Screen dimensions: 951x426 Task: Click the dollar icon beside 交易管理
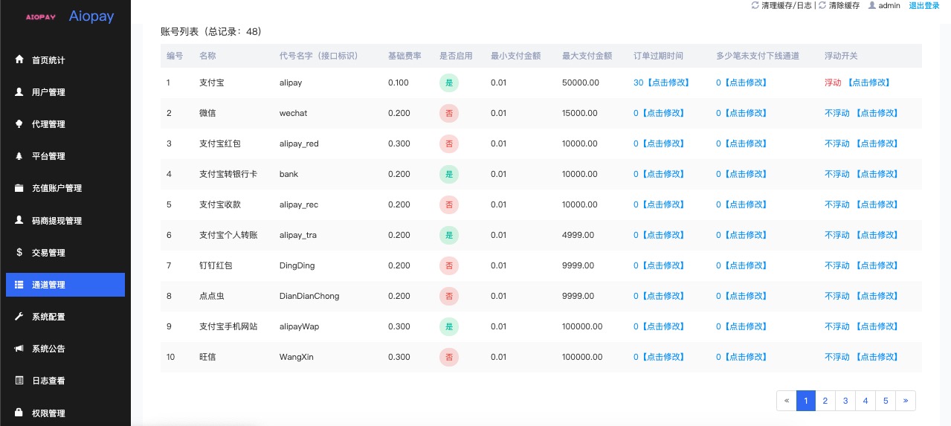19,252
